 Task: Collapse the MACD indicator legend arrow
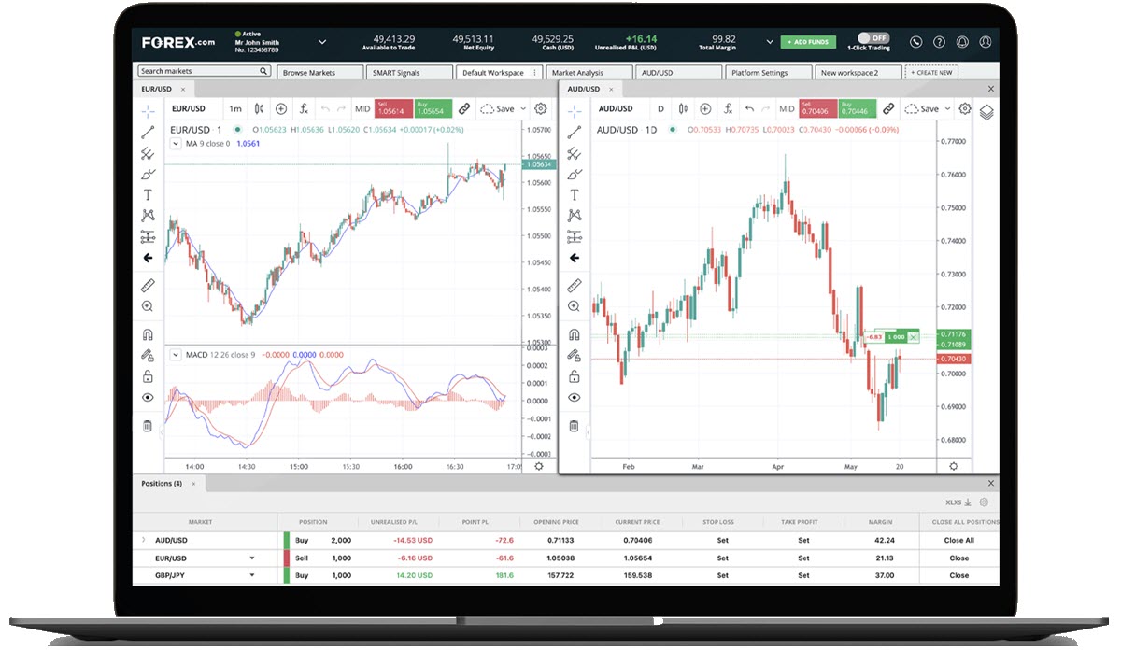(175, 355)
